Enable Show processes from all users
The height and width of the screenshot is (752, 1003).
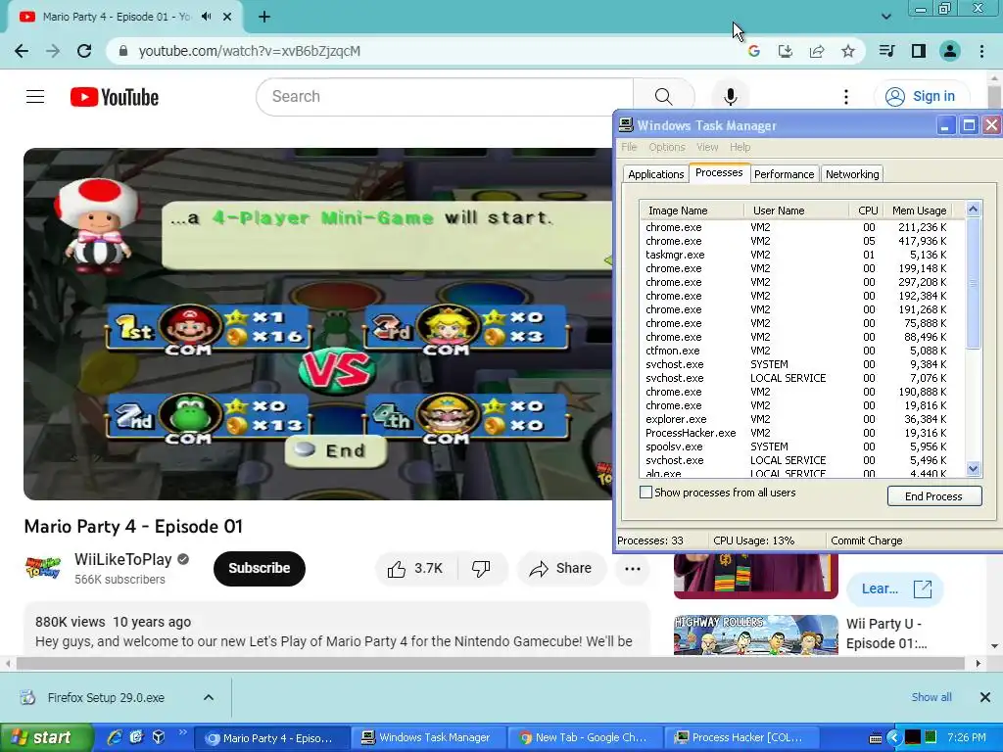click(646, 493)
